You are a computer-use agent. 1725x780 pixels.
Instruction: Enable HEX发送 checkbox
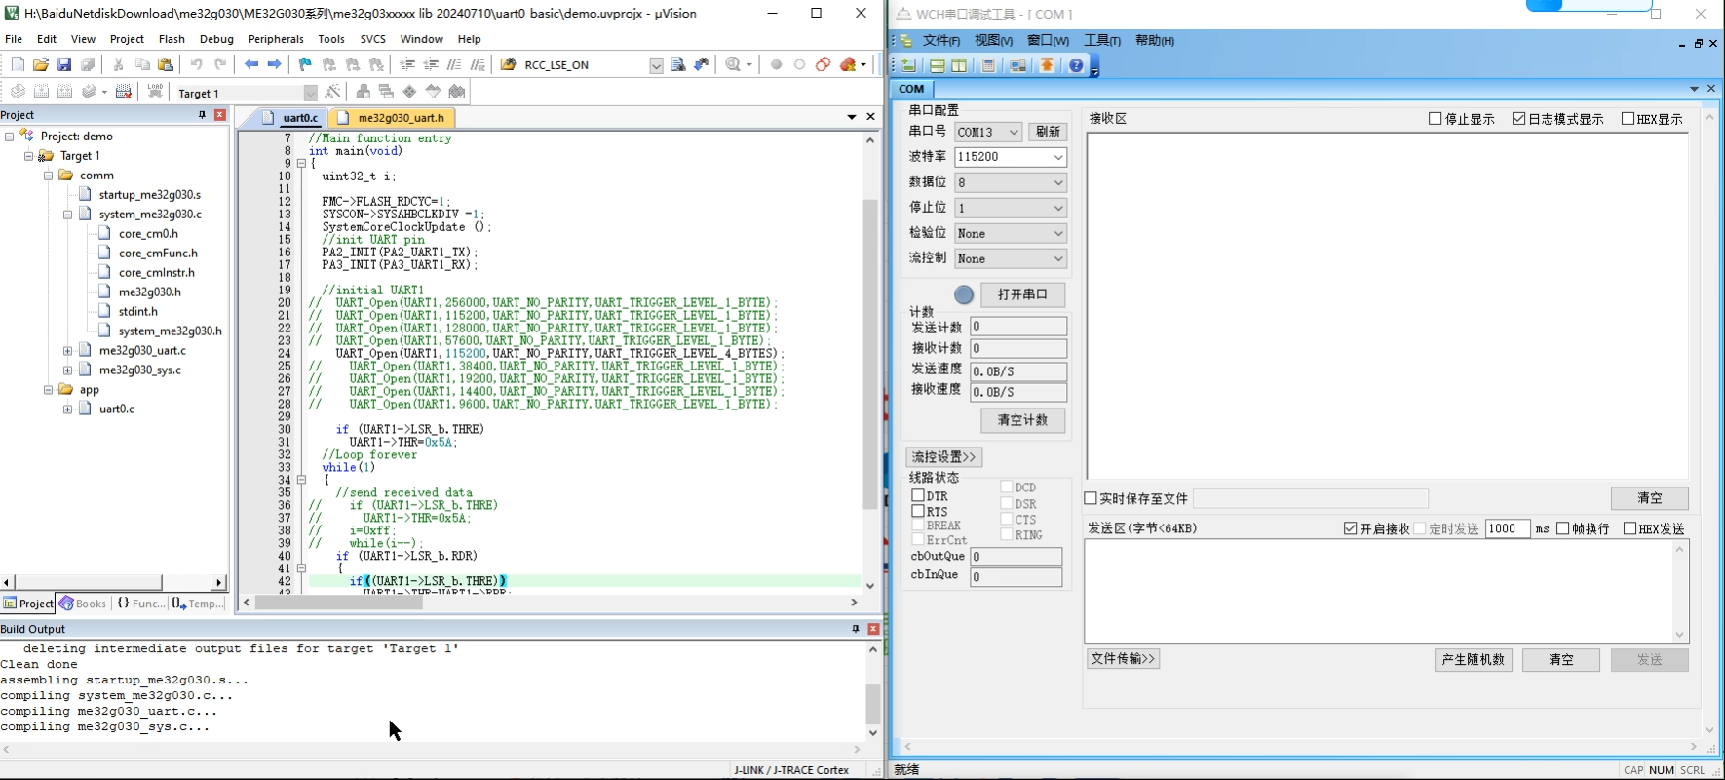[x=1629, y=528]
